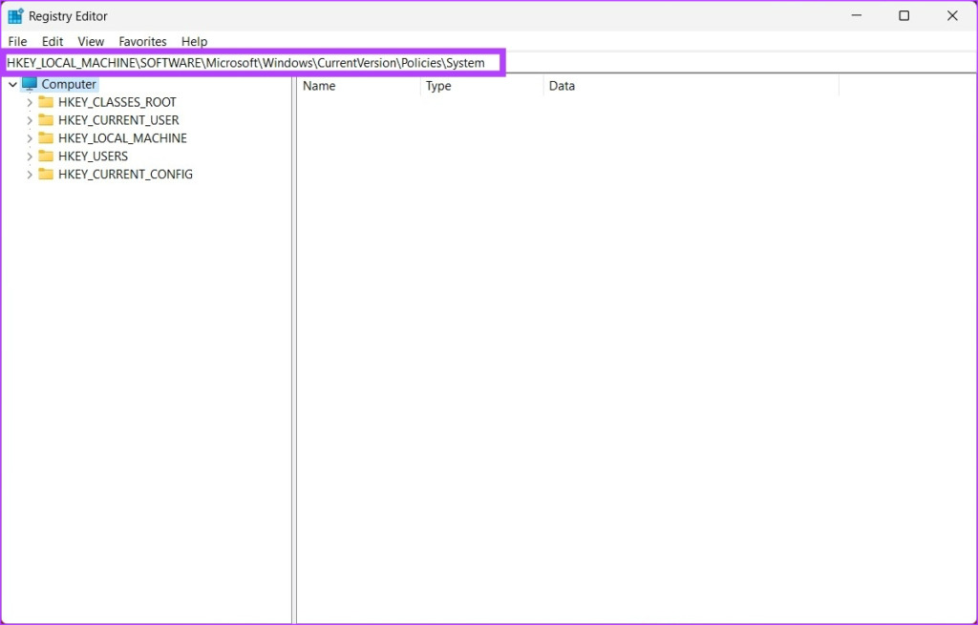Close the Registry Editor window
Image resolution: width=978 pixels, height=625 pixels.
coord(952,15)
